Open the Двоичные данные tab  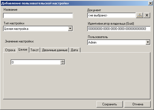55,50
